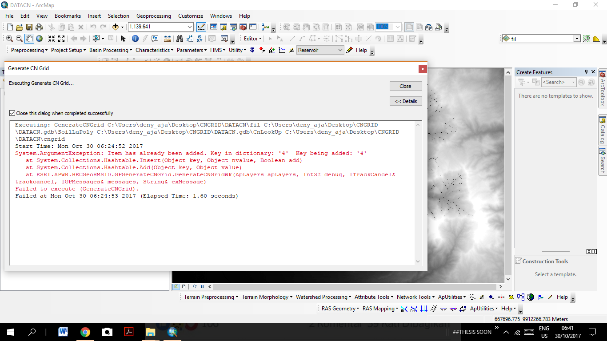Image resolution: width=607 pixels, height=341 pixels.
Task: Select the Measure ruler tool
Action: tap(168, 39)
